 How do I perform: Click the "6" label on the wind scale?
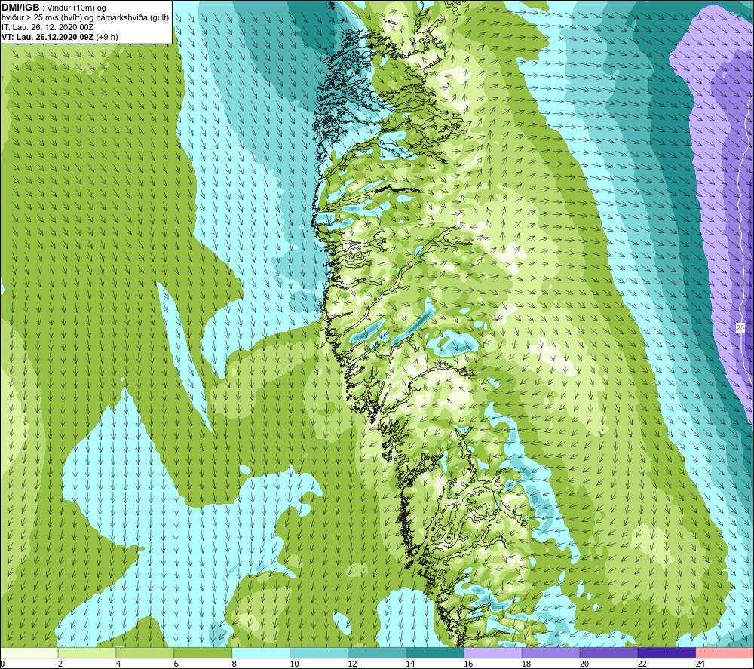click(176, 664)
